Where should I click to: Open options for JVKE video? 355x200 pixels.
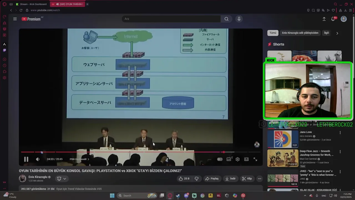tap(340, 172)
